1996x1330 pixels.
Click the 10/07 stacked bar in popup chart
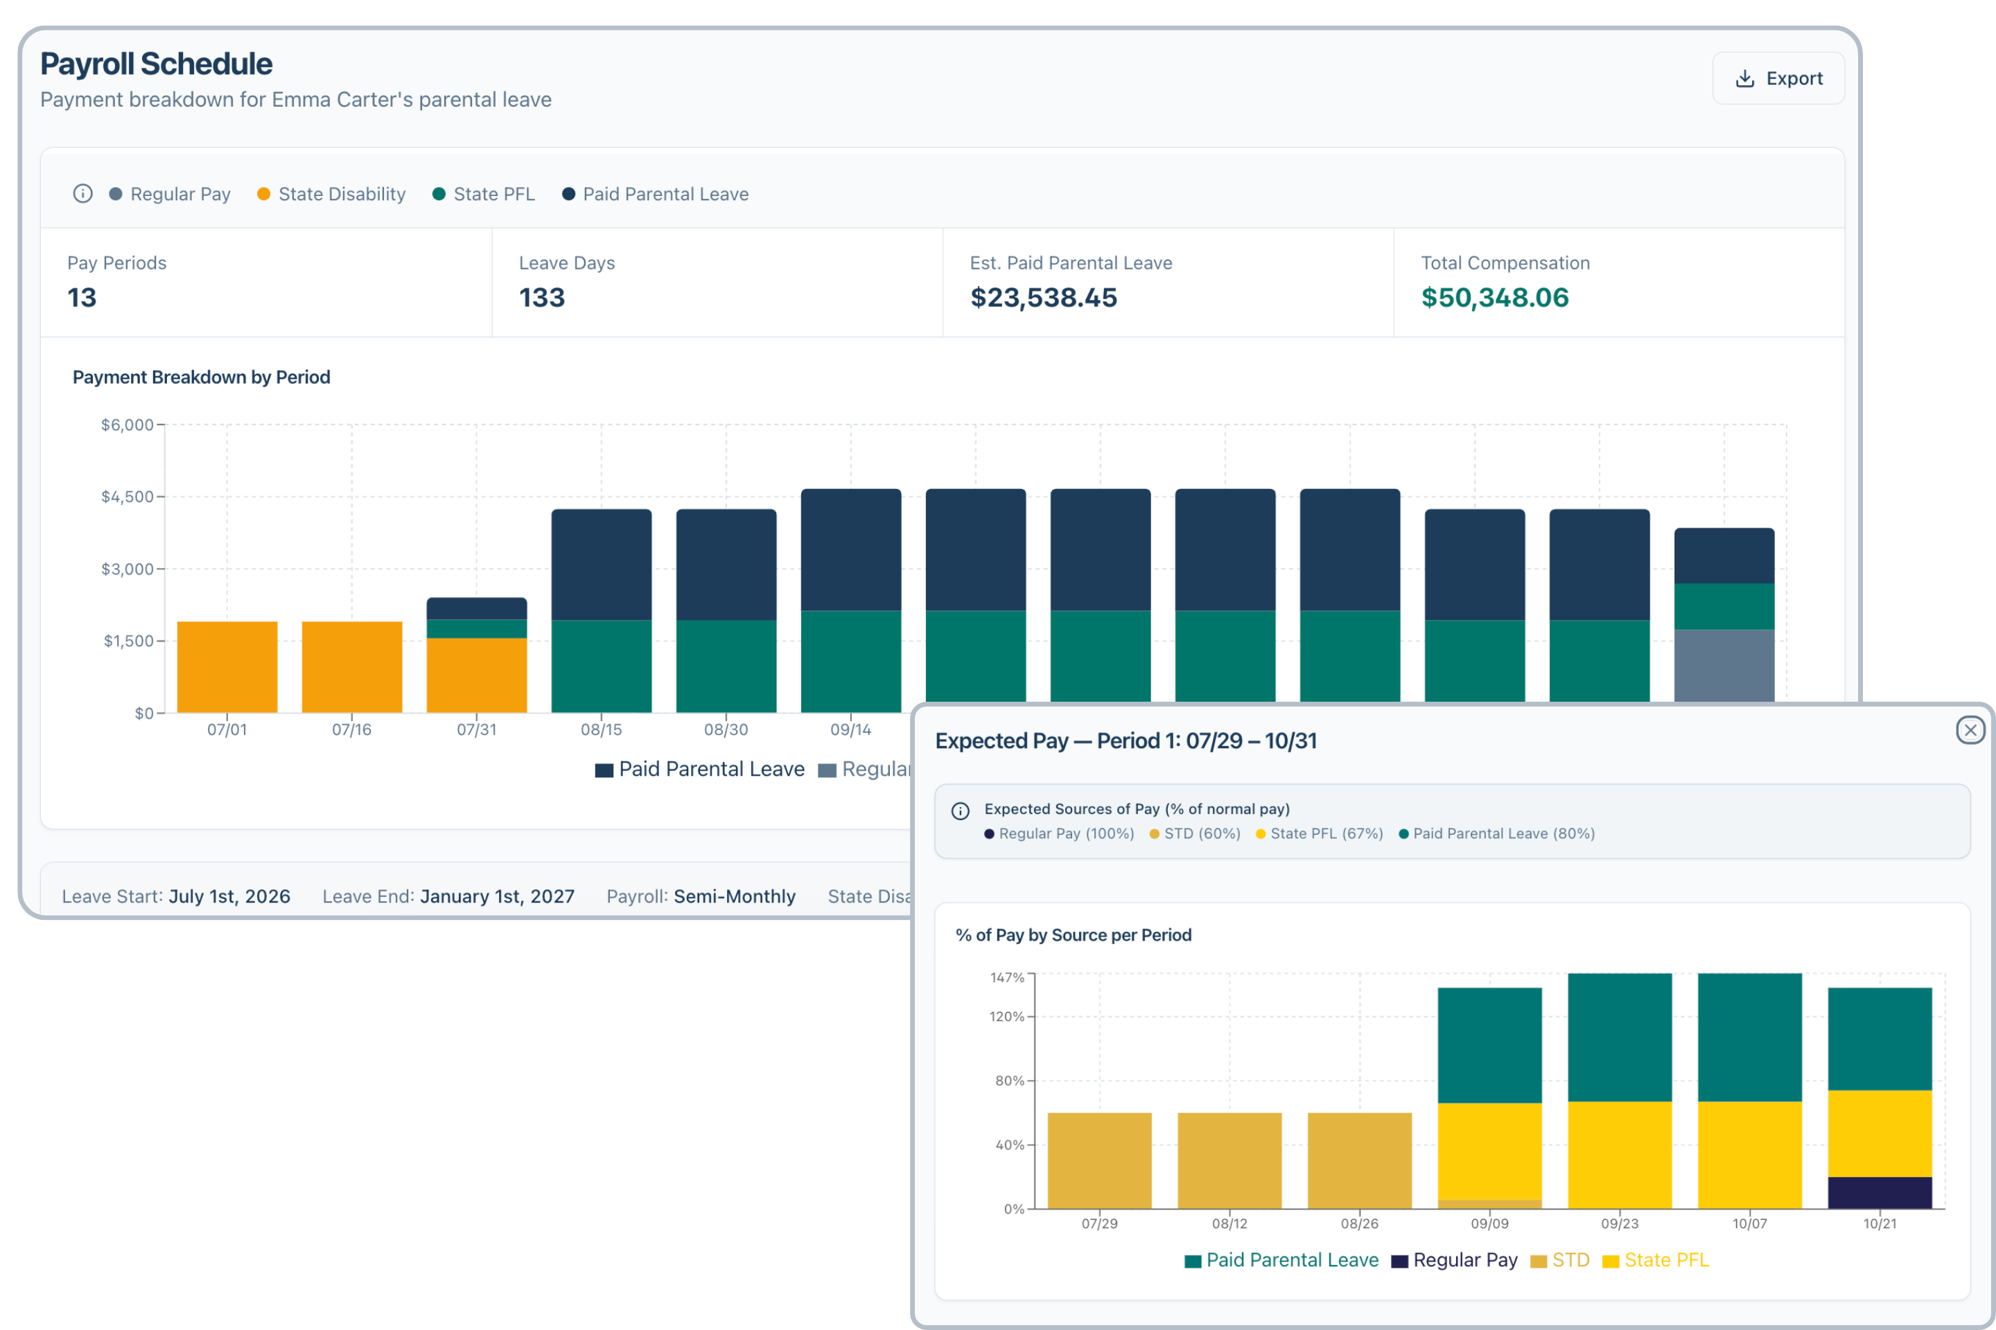pos(1750,1091)
